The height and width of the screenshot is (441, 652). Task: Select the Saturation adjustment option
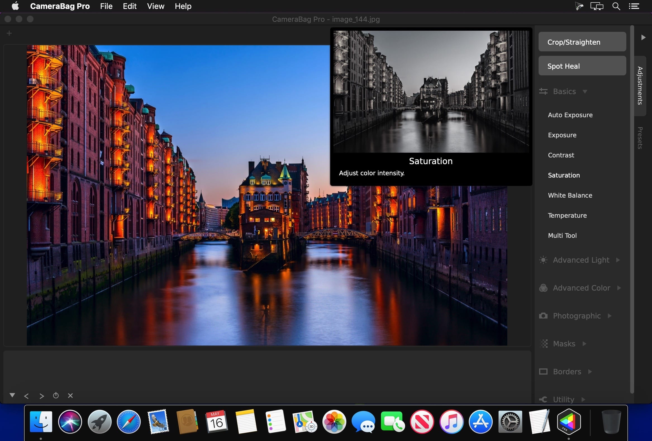click(563, 175)
